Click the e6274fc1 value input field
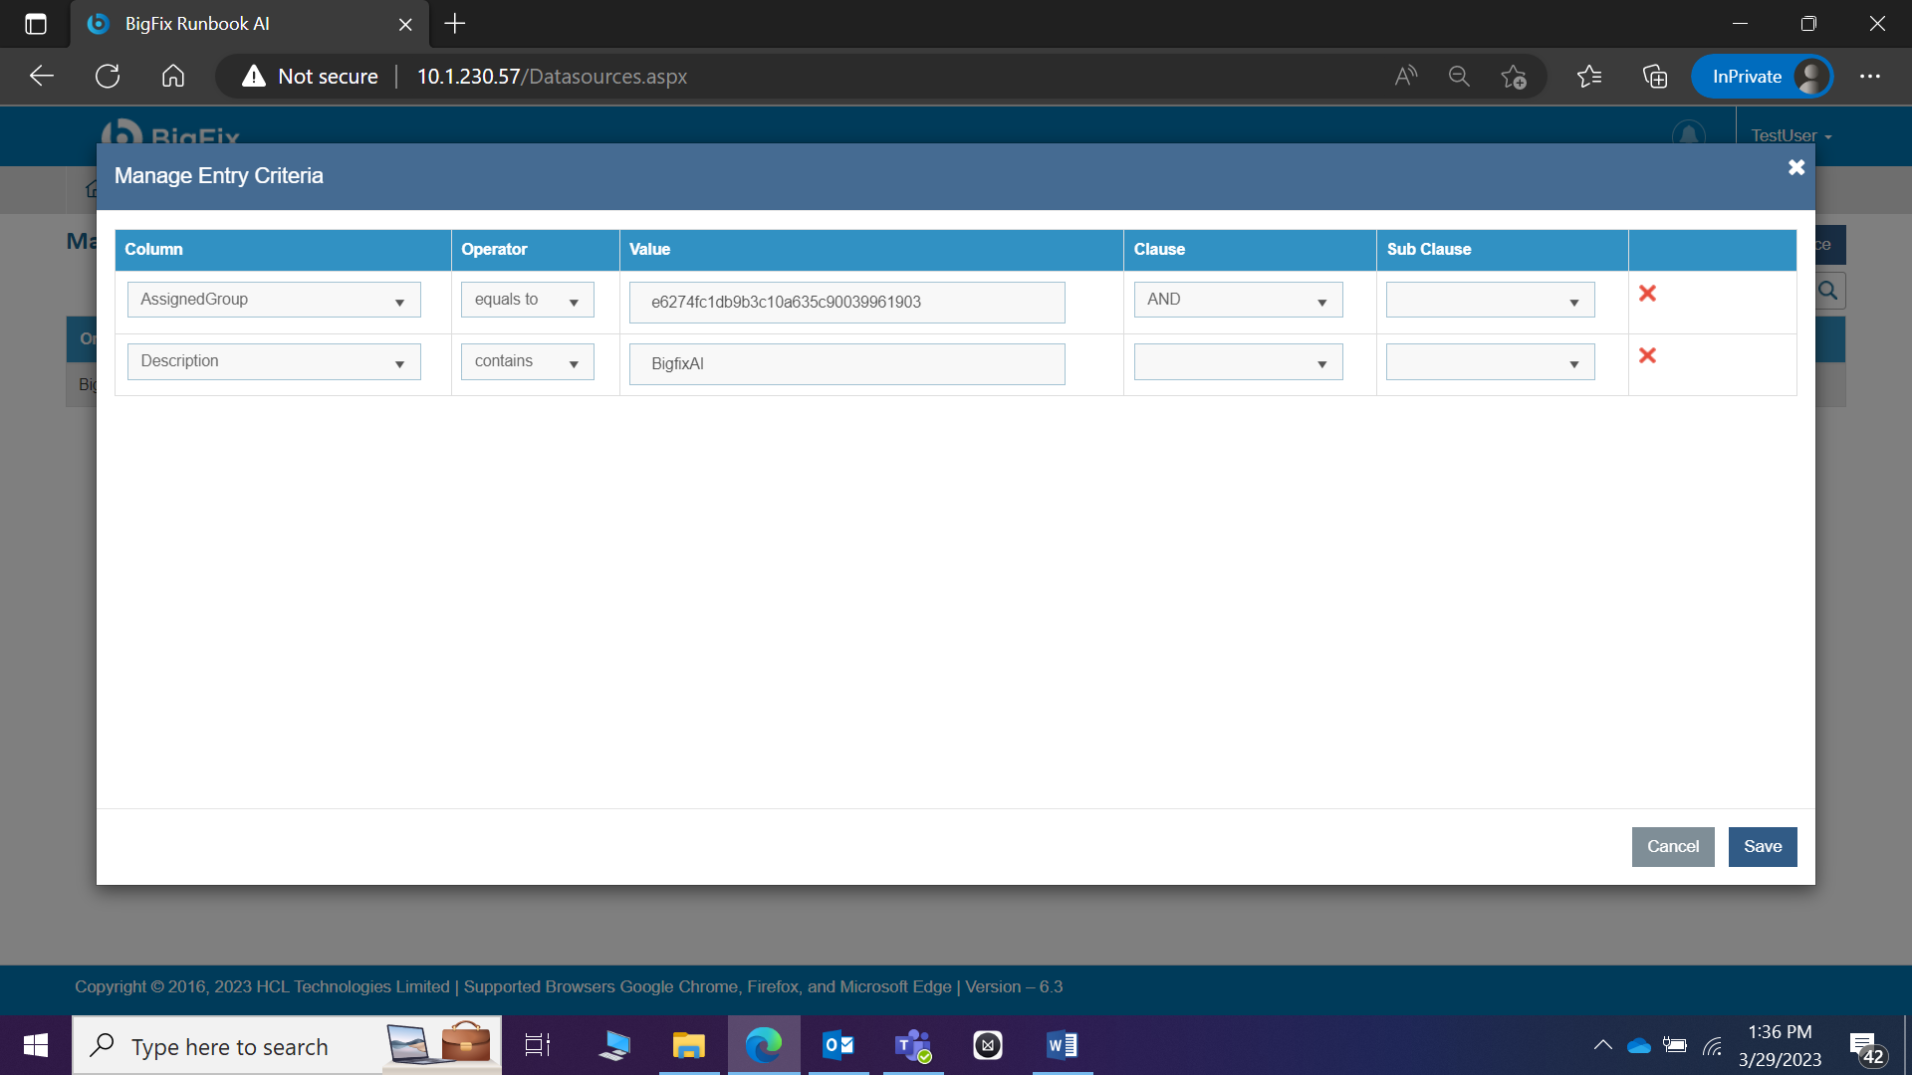 point(846,303)
